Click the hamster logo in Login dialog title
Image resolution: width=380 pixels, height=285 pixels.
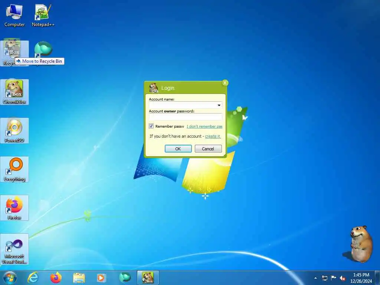[153, 88]
